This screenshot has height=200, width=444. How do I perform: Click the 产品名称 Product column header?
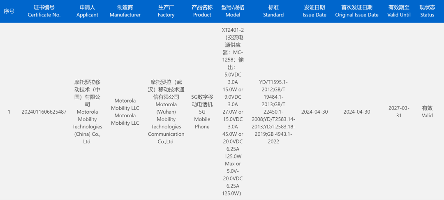point(202,12)
